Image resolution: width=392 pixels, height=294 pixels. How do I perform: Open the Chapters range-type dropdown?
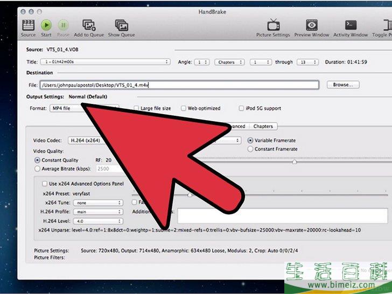pyautogui.click(x=229, y=62)
